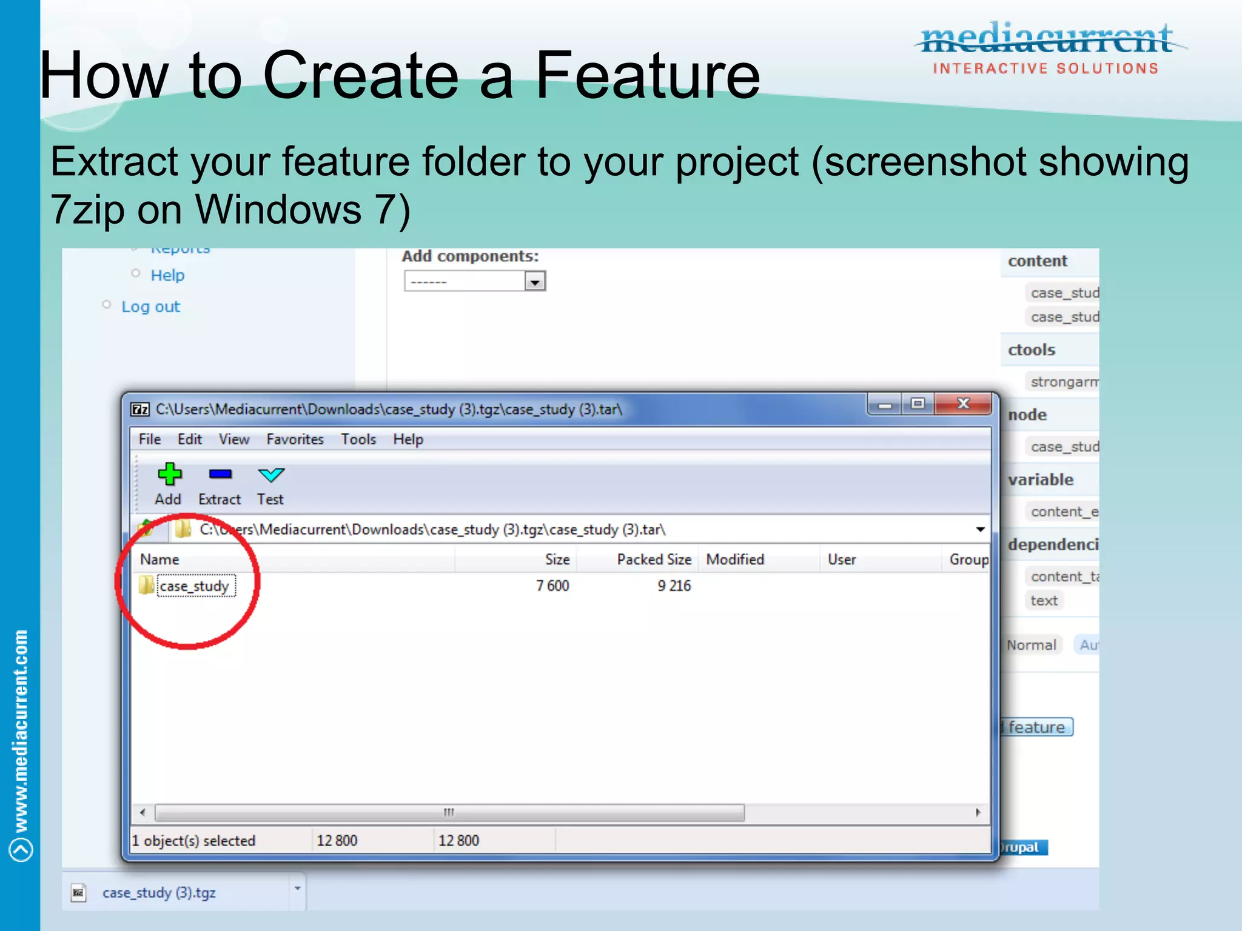Image resolution: width=1242 pixels, height=931 pixels.
Task: Expand the 7-Zip address path dropdown
Action: tap(980, 529)
